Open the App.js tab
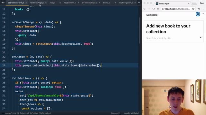 point(52,3)
